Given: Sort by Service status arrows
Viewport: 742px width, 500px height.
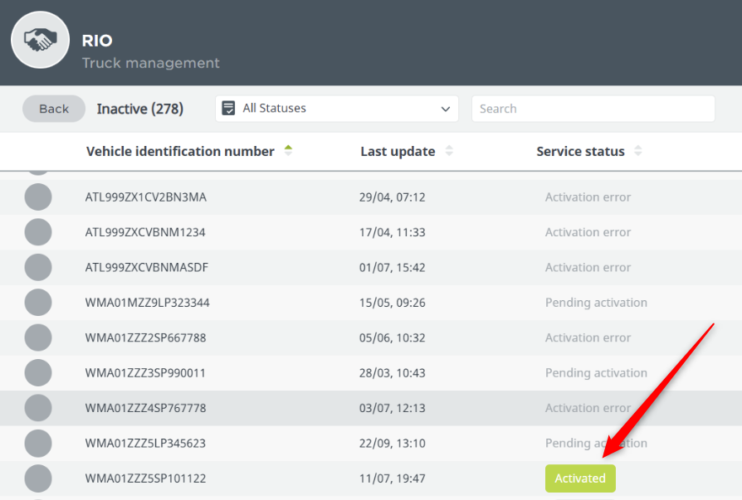Looking at the screenshot, I should [x=638, y=151].
